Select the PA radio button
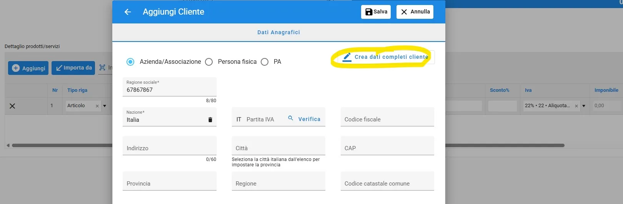This screenshot has width=623, height=204. [x=265, y=62]
